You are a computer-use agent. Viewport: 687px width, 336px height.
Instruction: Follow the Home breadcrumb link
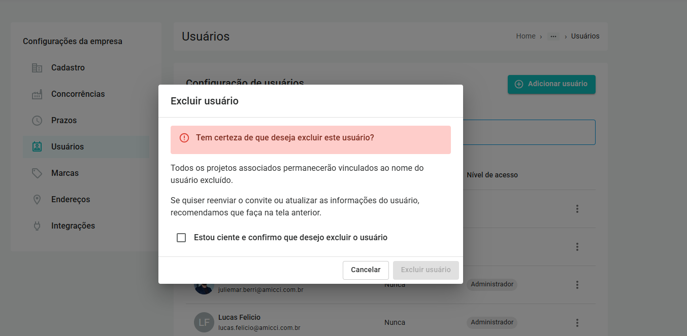coord(526,36)
